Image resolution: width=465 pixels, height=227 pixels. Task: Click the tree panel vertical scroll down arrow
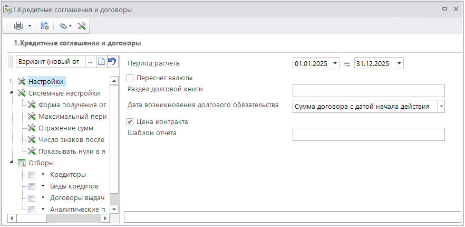point(113,210)
